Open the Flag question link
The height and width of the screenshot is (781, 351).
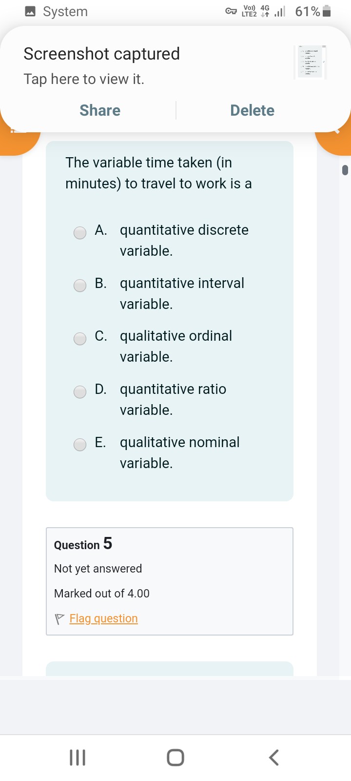[103, 618]
